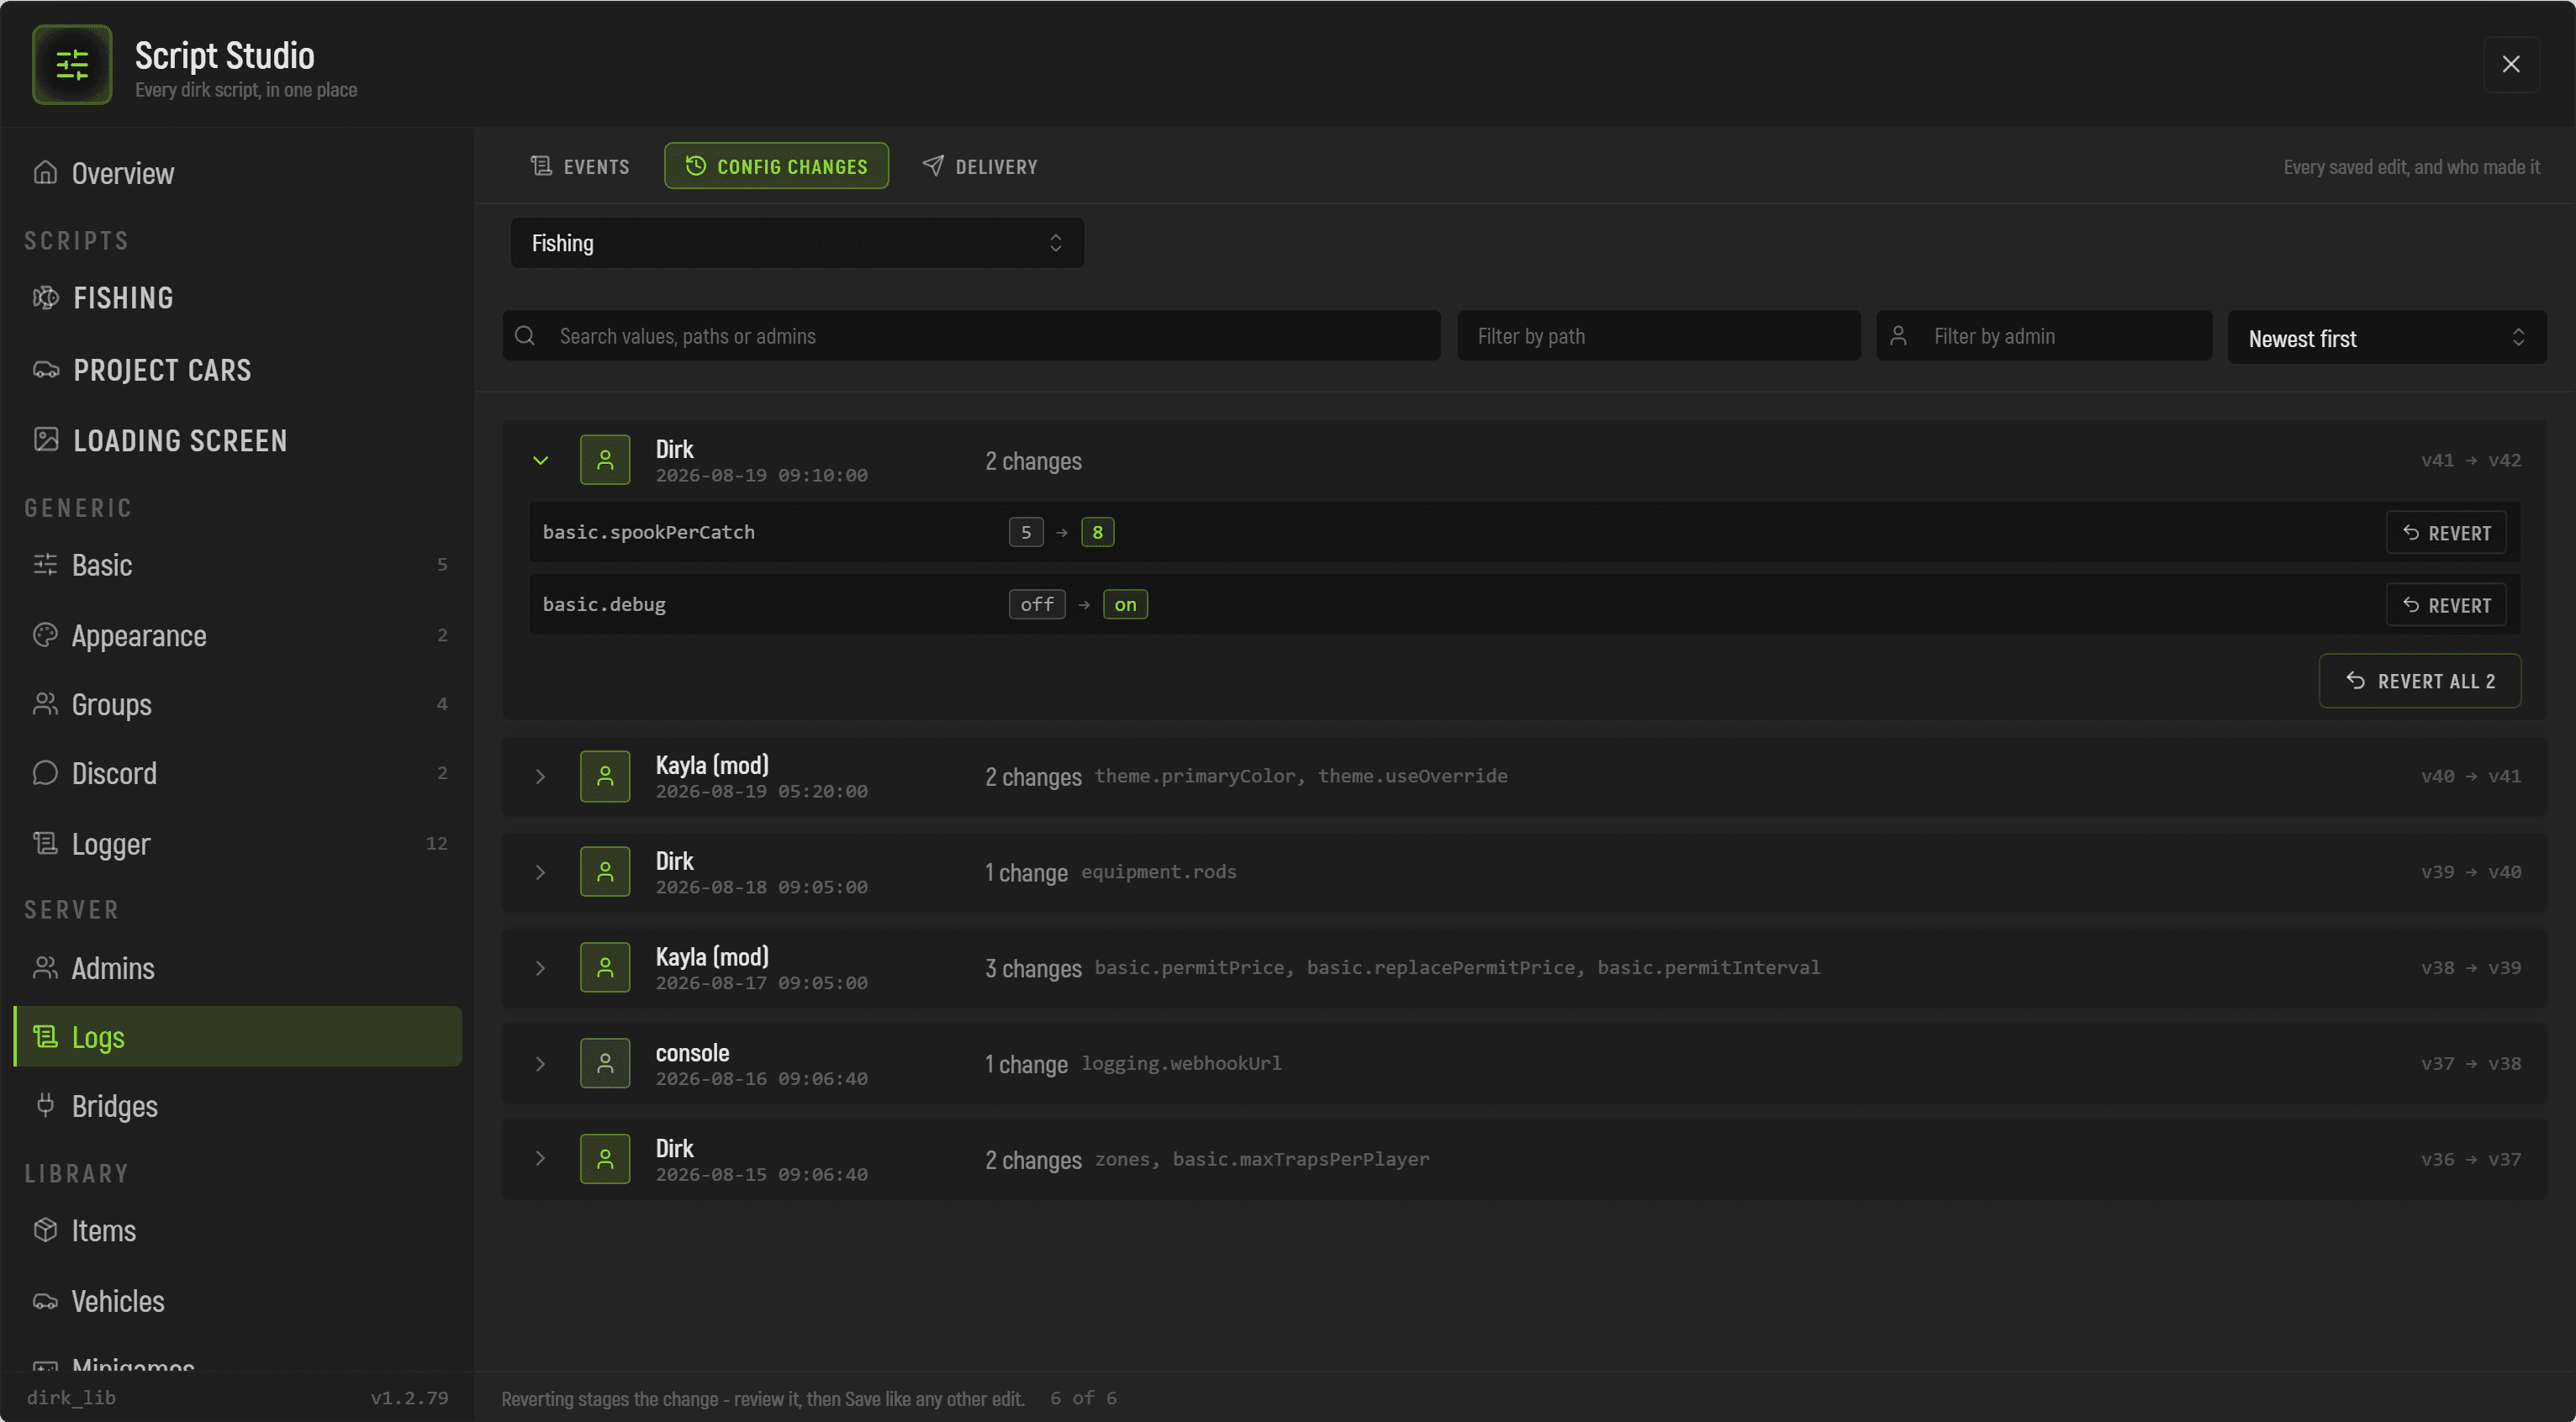Click the 'v41 → v42' version label
Image resolution: width=2576 pixels, height=1422 pixels.
click(x=2470, y=461)
